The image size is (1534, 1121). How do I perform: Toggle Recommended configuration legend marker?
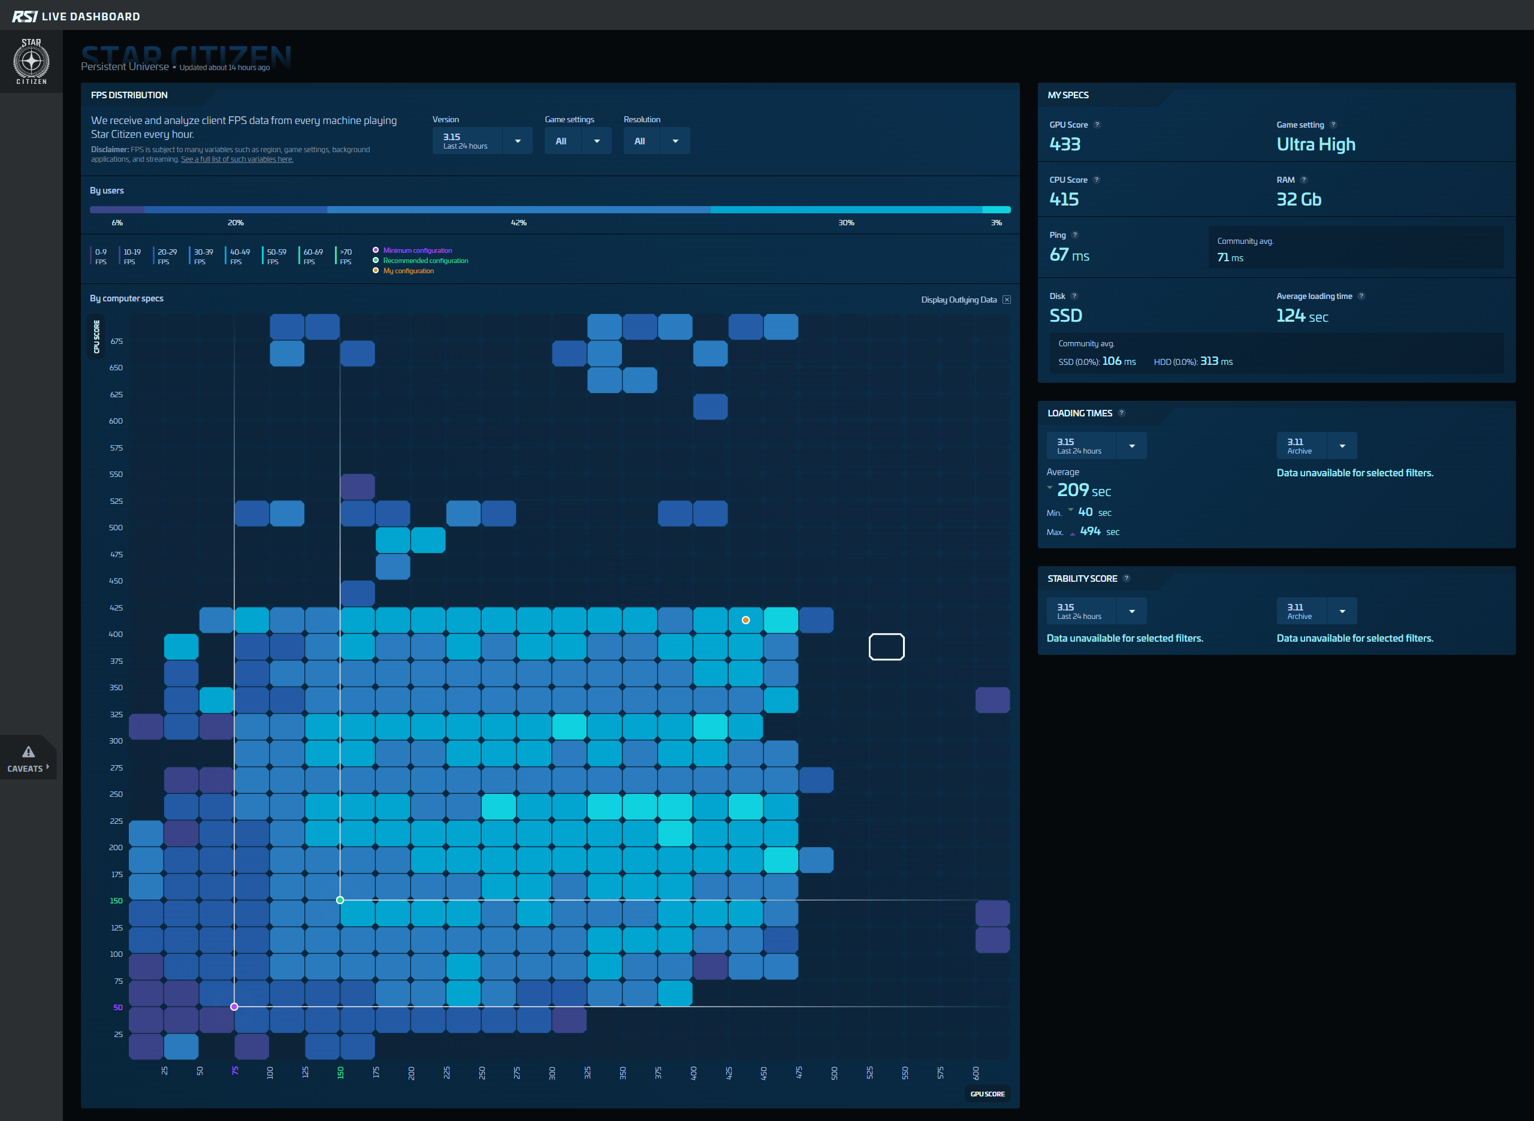click(x=376, y=261)
